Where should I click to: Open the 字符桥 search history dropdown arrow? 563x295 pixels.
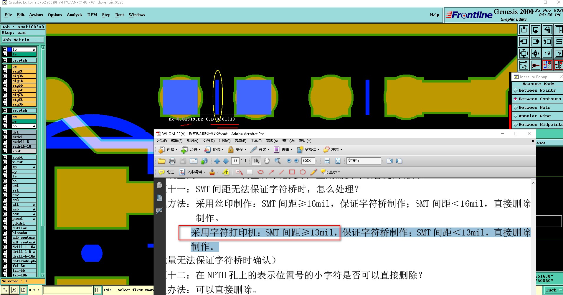click(x=382, y=161)
